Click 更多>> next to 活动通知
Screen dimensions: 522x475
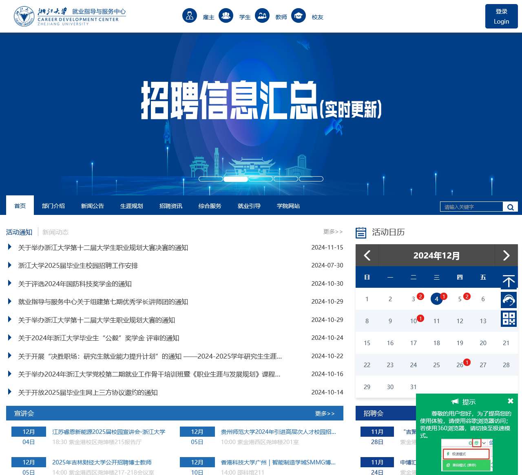(333, 232)
